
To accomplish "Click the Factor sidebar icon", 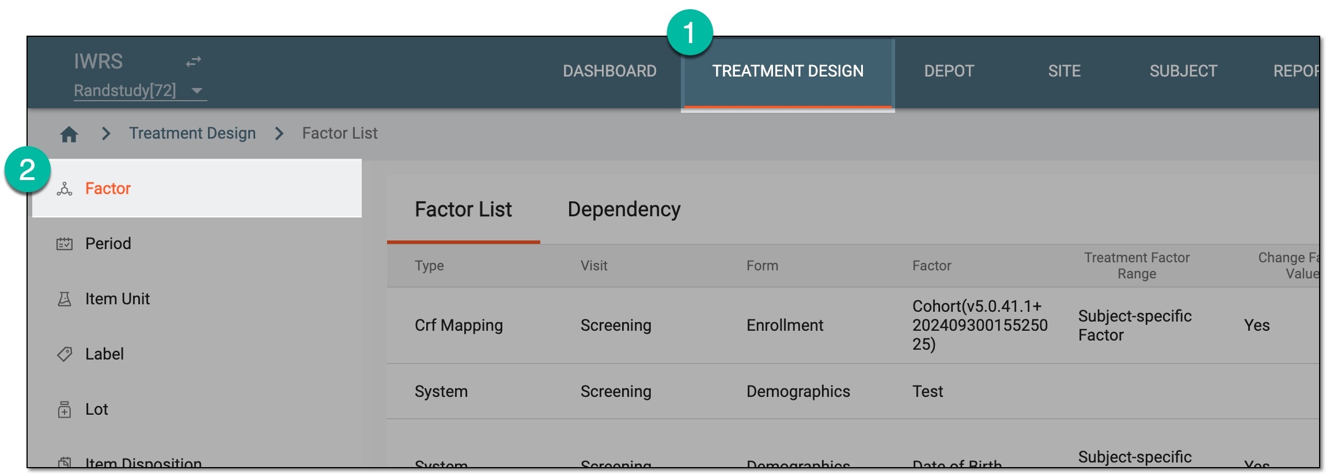I will click(x=65, y=189).
